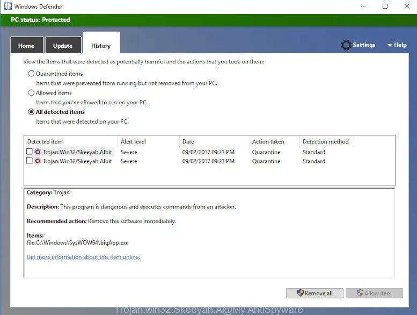Click the shield icon on Allow item button
Screen dimensions: 417x315
360,293
